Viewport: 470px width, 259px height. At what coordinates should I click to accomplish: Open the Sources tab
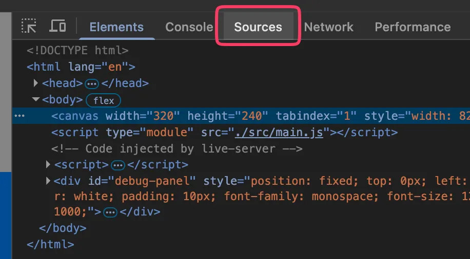pyautogui.click(x=258, y=27)
